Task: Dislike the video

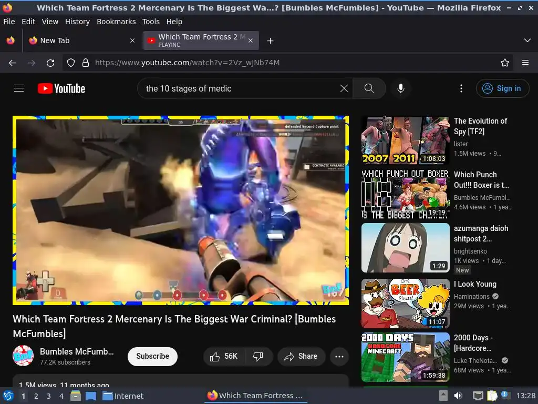Action: point(258,356)
